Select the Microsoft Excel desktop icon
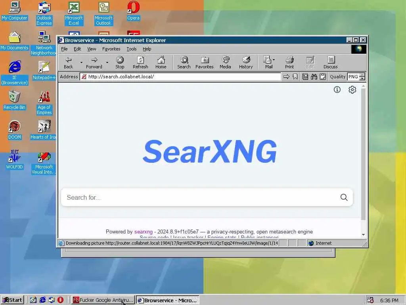This screenshot has width=406, height=305. point(74,14)
